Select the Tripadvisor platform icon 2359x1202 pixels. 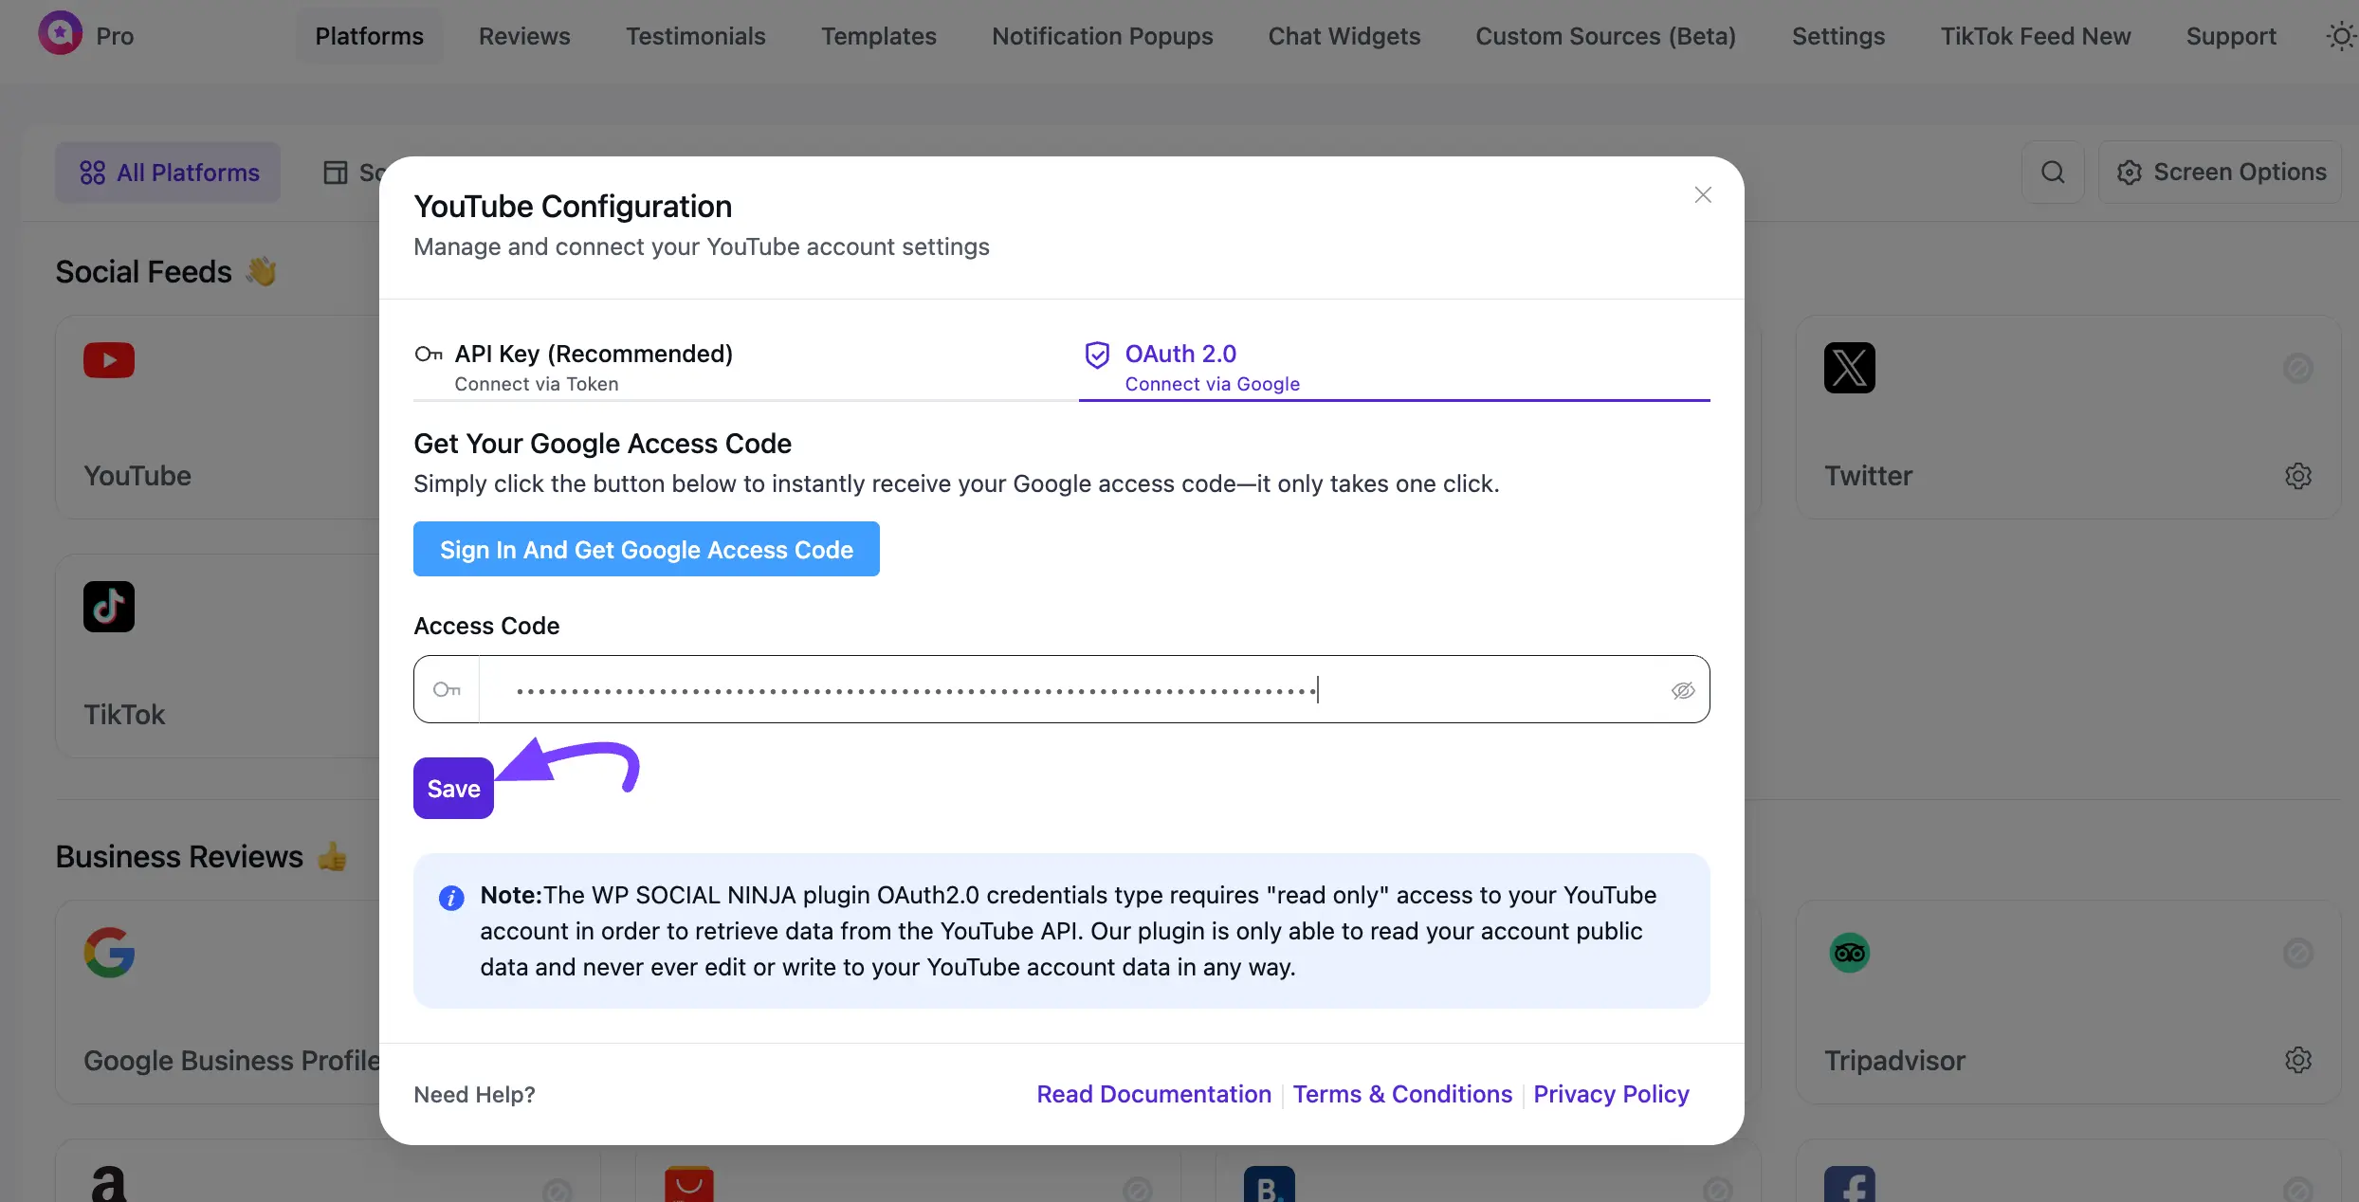pyautogui.click(x=1850, y=953)
